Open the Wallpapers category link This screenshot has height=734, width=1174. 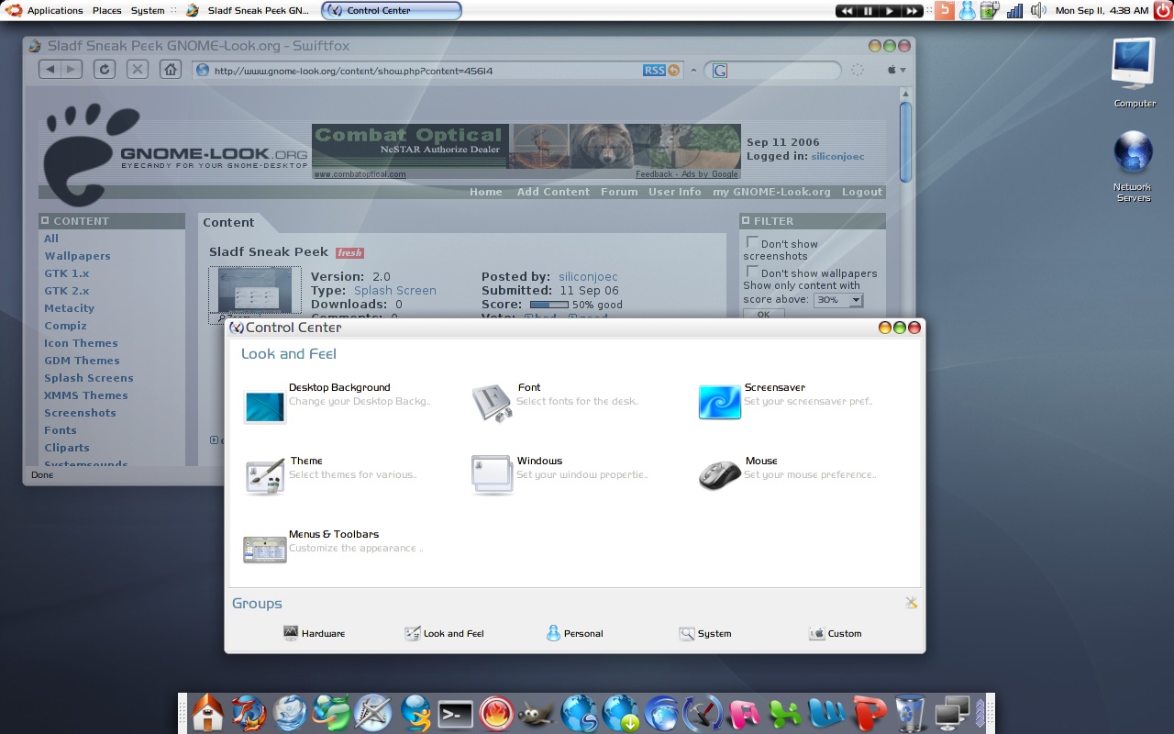77,256
